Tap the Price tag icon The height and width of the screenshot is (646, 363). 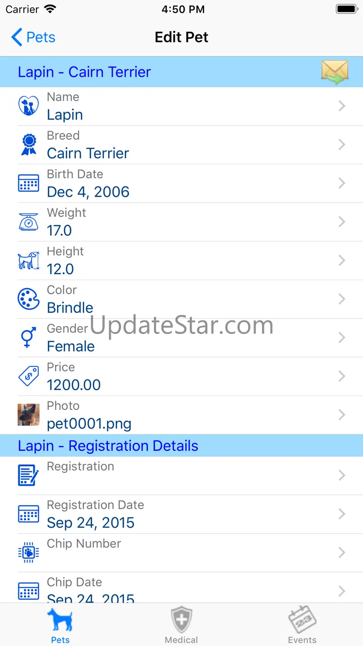click(28, 376)
